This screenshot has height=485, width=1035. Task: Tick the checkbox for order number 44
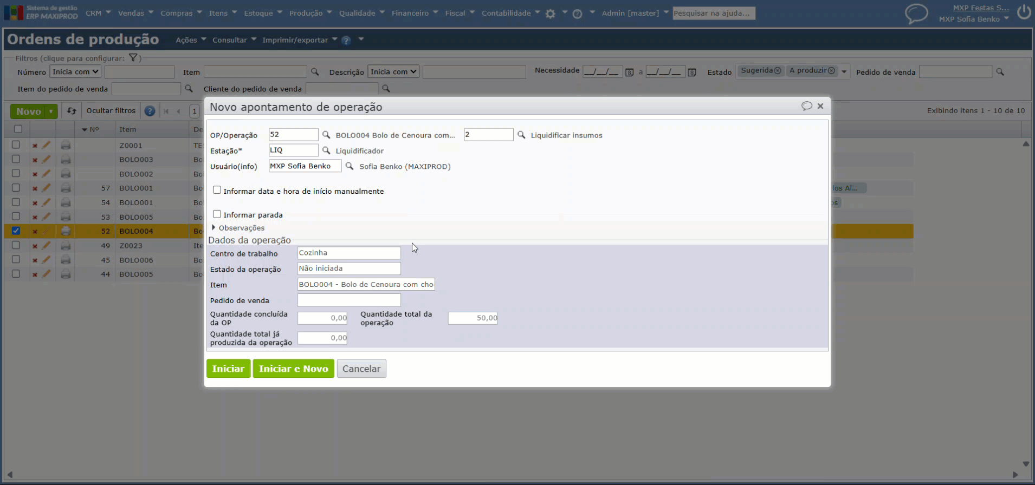[x=16, y=274]
